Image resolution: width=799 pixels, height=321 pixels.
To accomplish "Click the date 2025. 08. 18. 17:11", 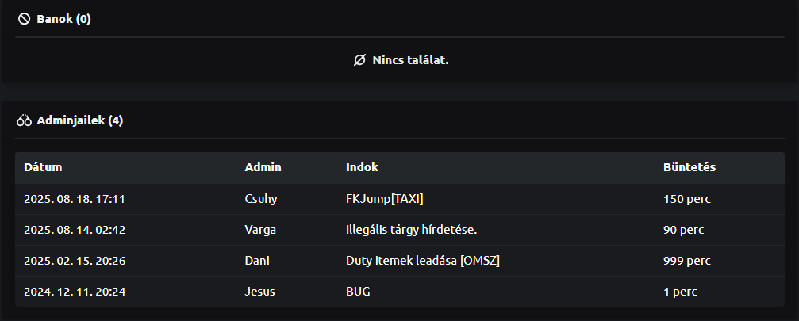I will point(75,199).
